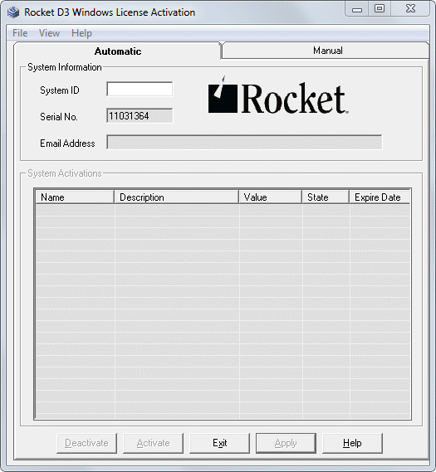Screen dimensions: 436x472
Task: Maximize the License Activation window
Action: pos(380,9)
